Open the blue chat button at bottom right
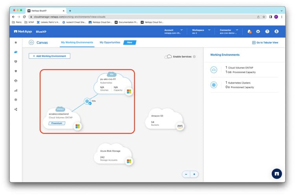This screenshot has width=295, height=195. [277, 173]
